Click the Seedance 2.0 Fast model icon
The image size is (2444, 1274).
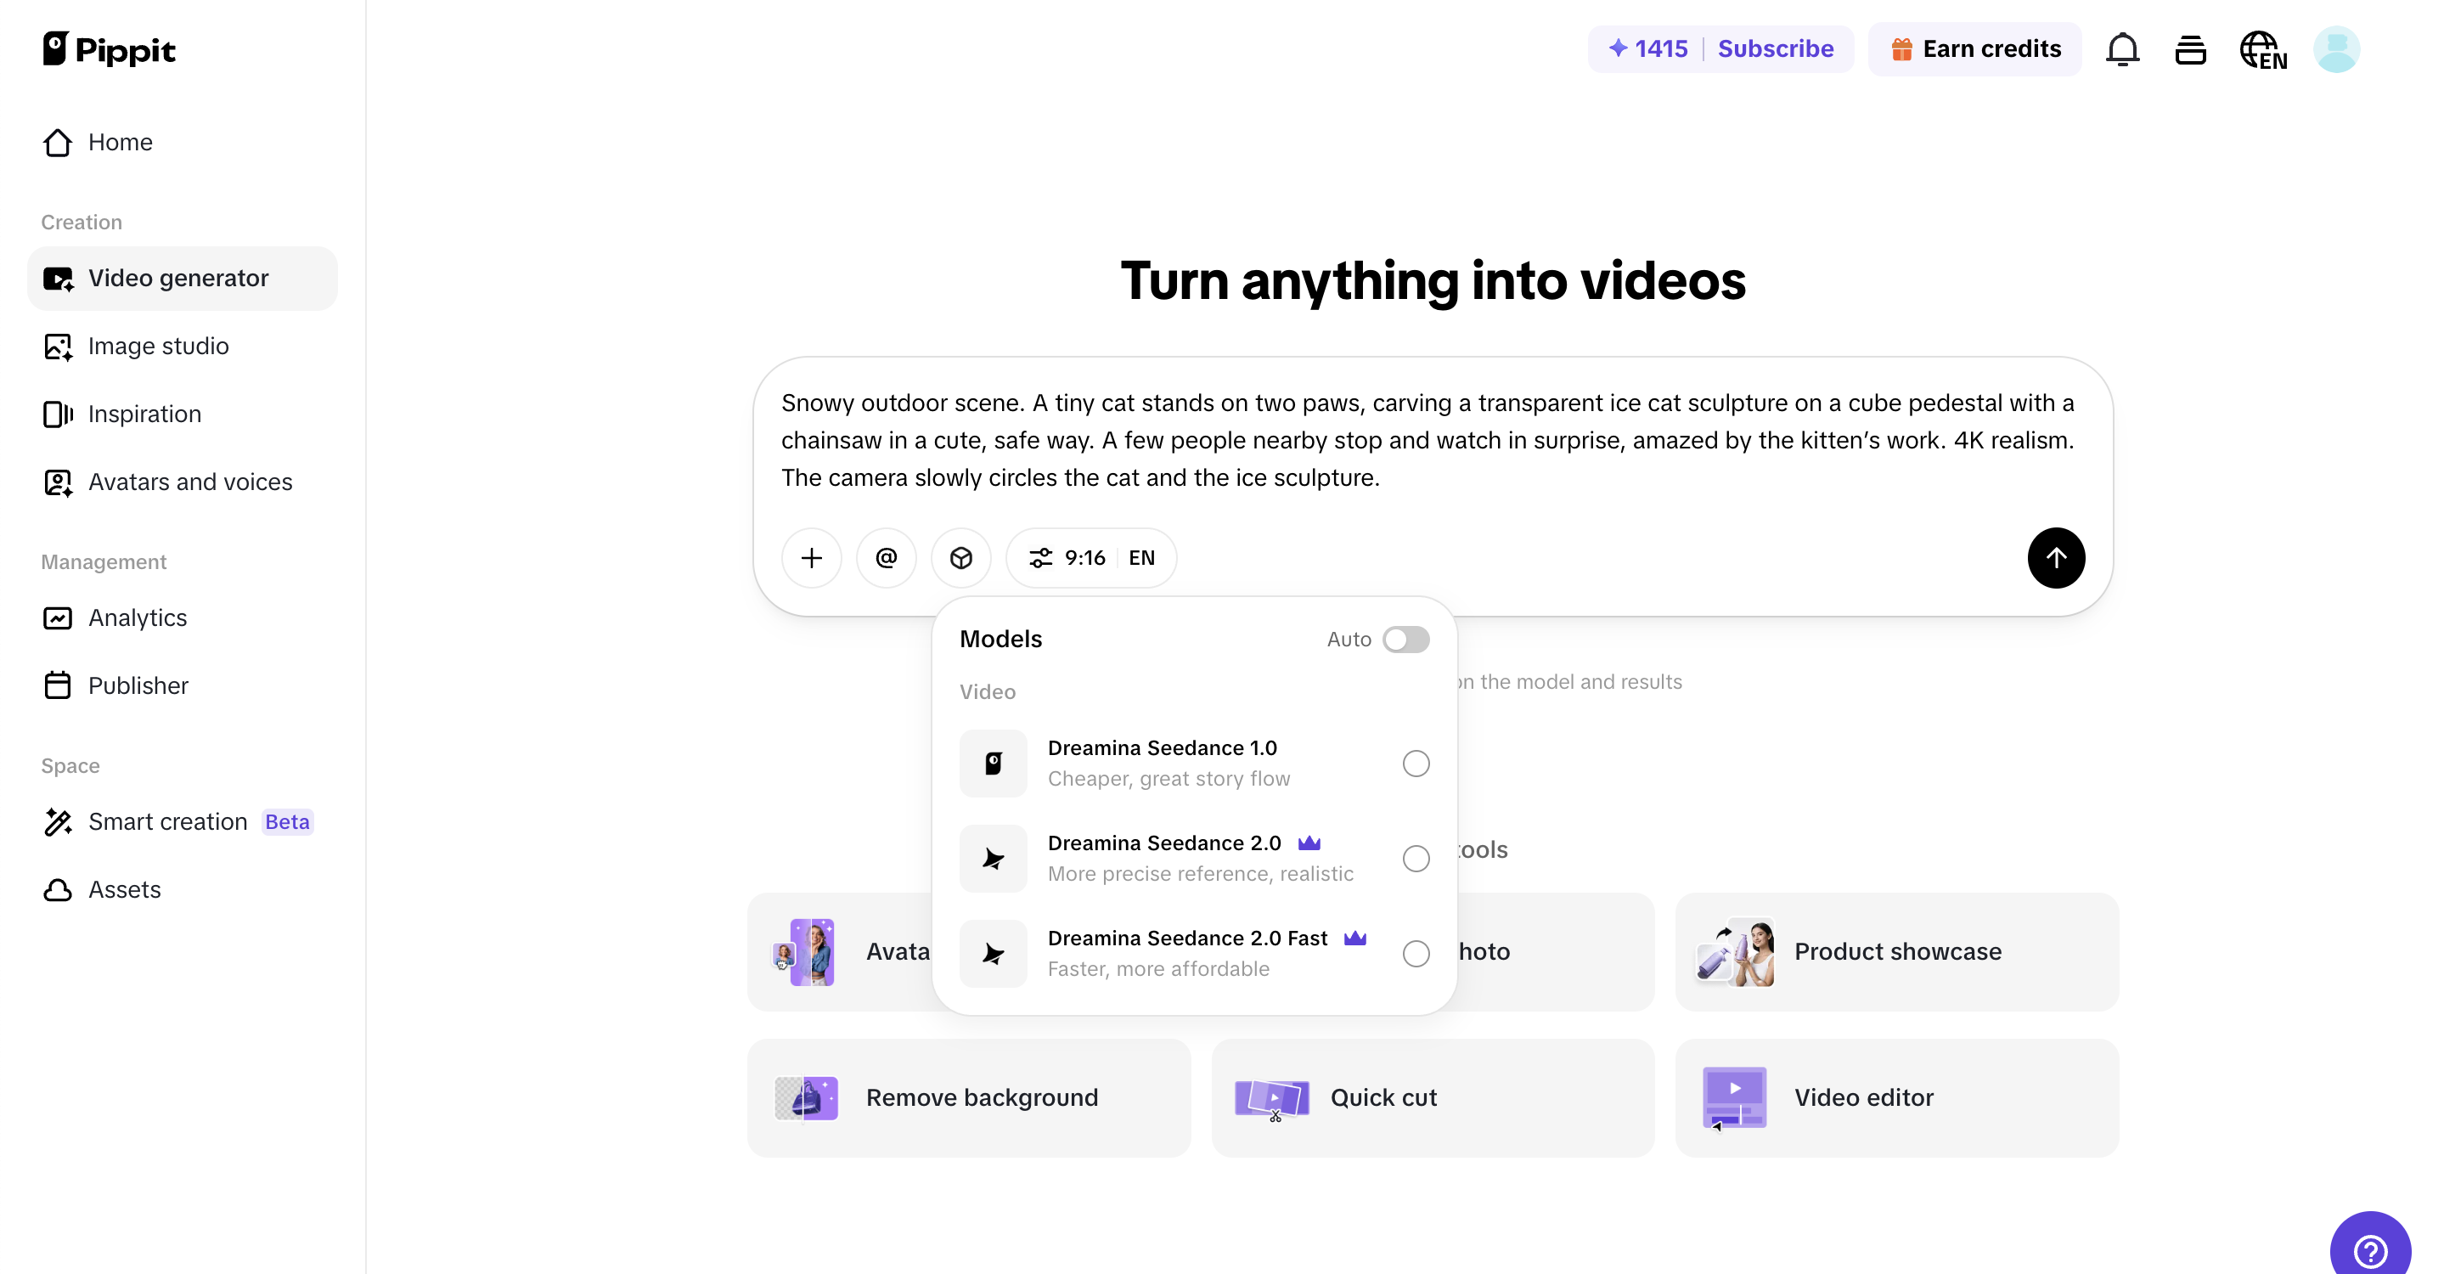(x=994, y=953)
